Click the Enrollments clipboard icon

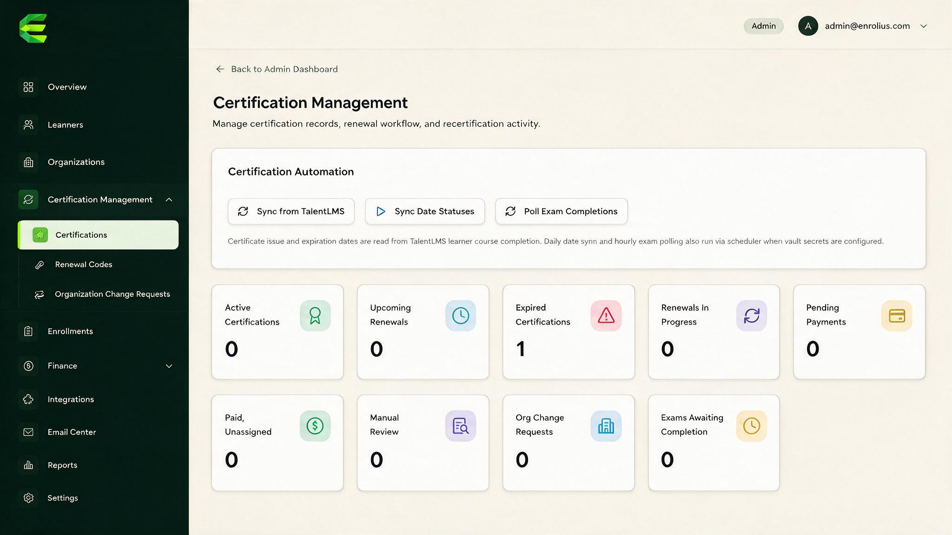click(28, 331)
